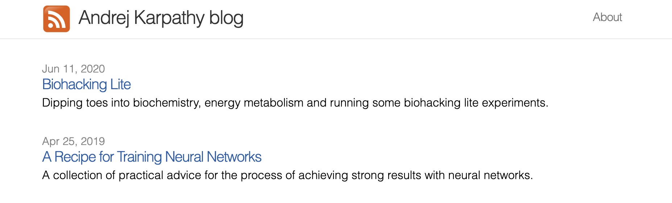Click the word "Karpathy" in the header

click(x=169, y=18)
